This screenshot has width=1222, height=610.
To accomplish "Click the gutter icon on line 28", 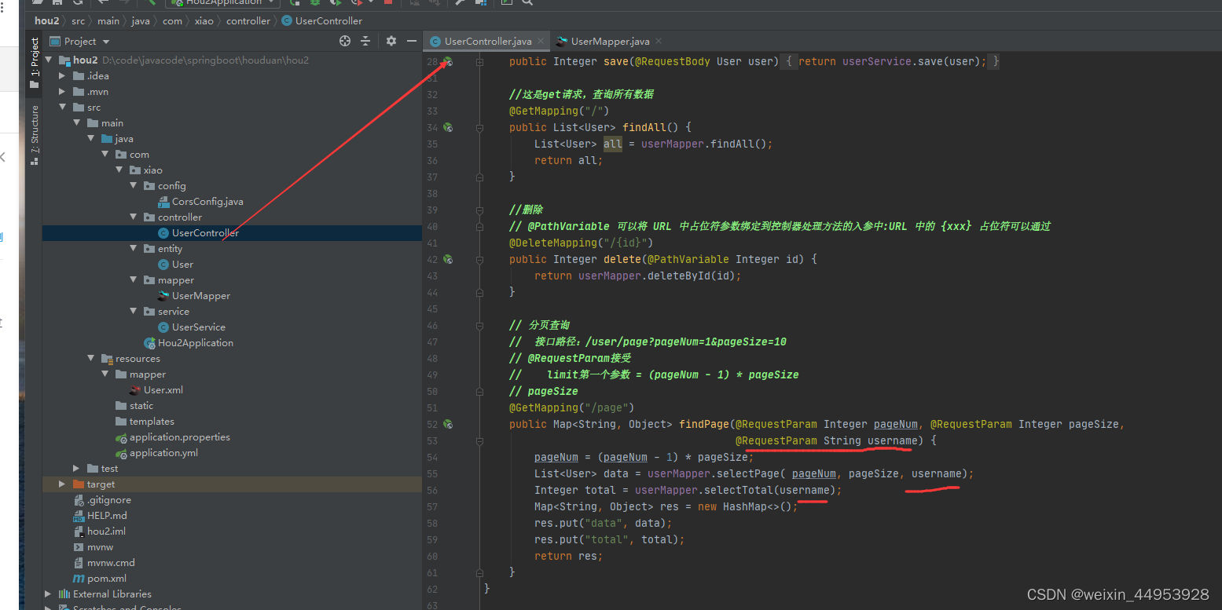I will click(447, 61).
